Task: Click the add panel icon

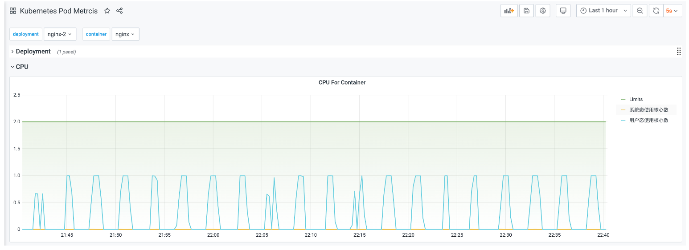Action: pos(509,11)
